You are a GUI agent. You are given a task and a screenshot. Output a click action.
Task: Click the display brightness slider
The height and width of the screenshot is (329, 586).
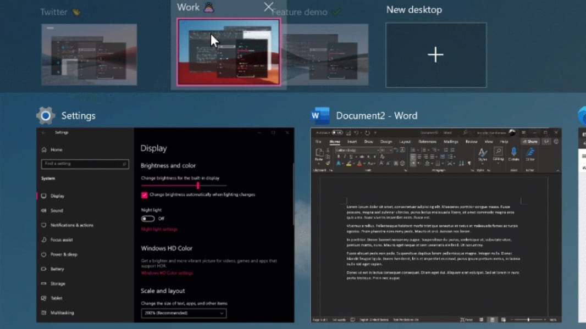pos(197,186)
